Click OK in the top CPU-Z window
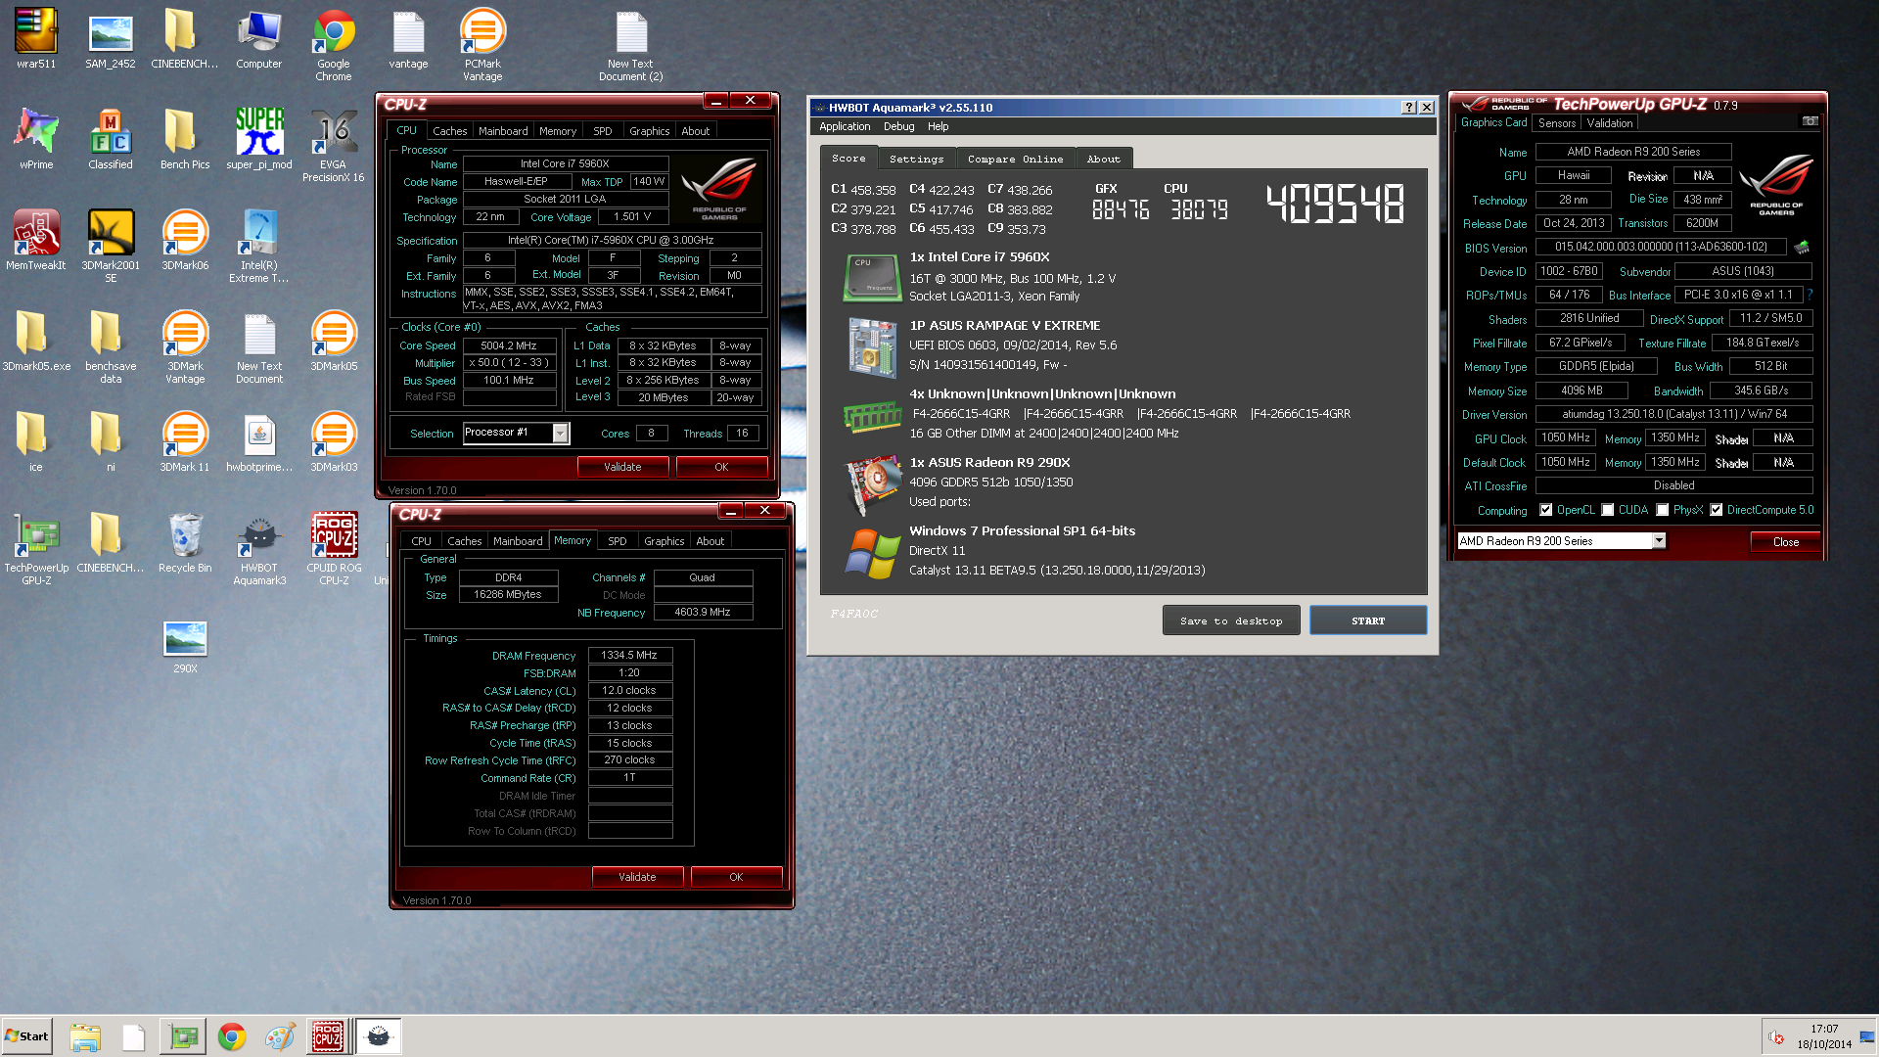The width and height of the screenshot is (1879, 1057). point(721,467)
